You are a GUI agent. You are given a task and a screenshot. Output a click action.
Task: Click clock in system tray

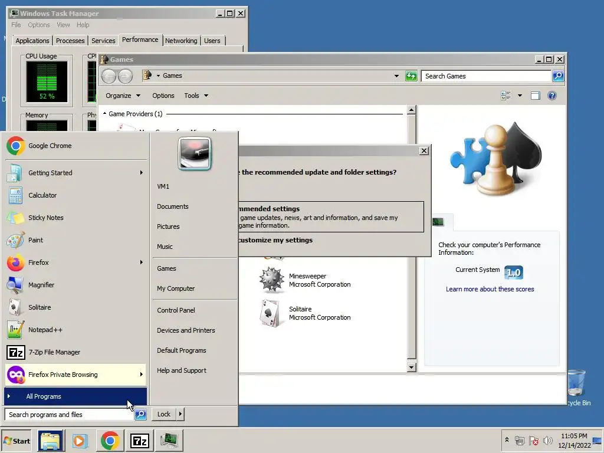click(574, 440)
